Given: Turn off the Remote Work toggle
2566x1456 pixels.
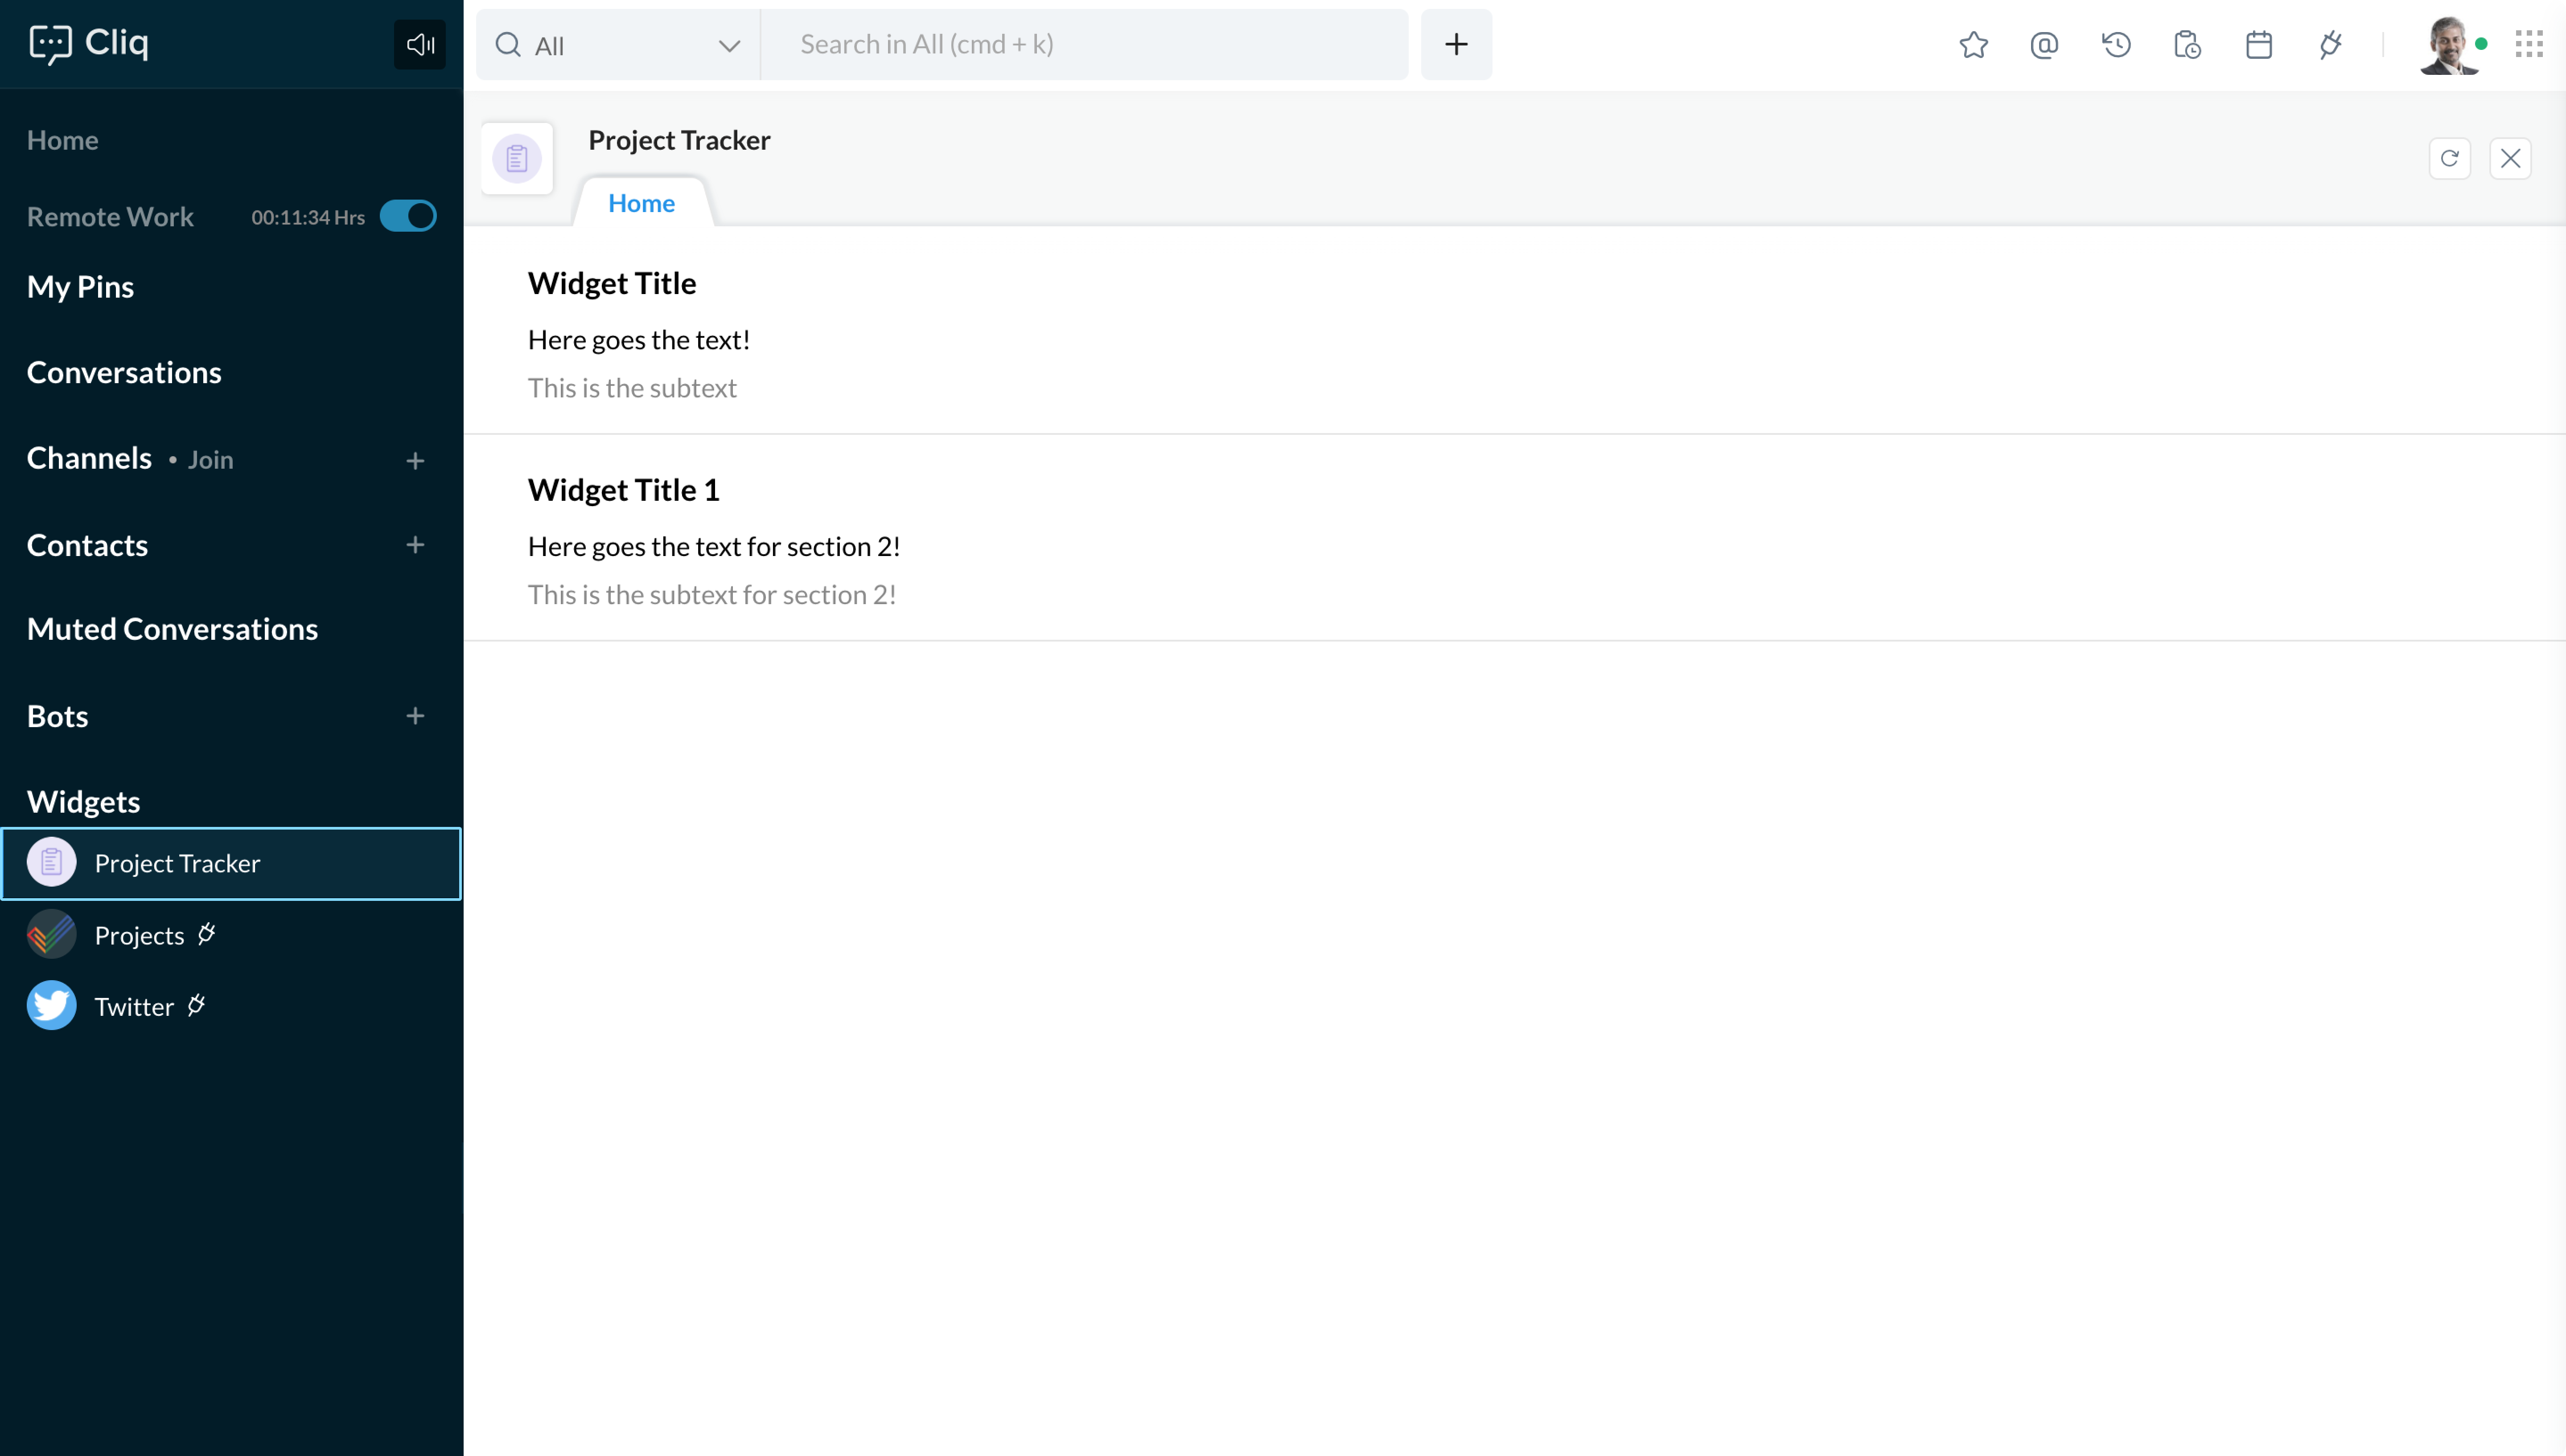Looking at the screenshot, I should pos(408,216).
